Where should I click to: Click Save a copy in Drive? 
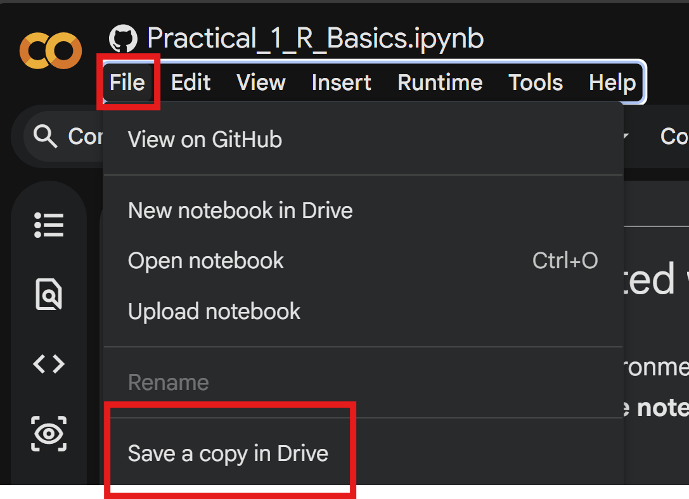coord(228,453)
